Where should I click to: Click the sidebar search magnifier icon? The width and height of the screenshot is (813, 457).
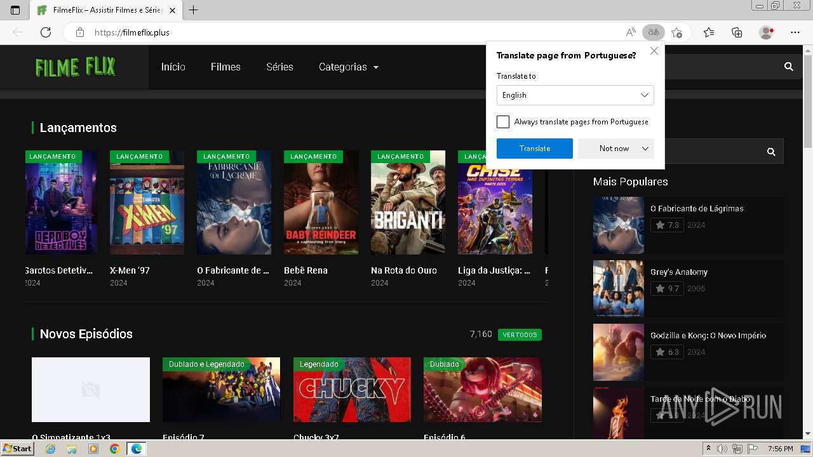click(x=771, y=152)
